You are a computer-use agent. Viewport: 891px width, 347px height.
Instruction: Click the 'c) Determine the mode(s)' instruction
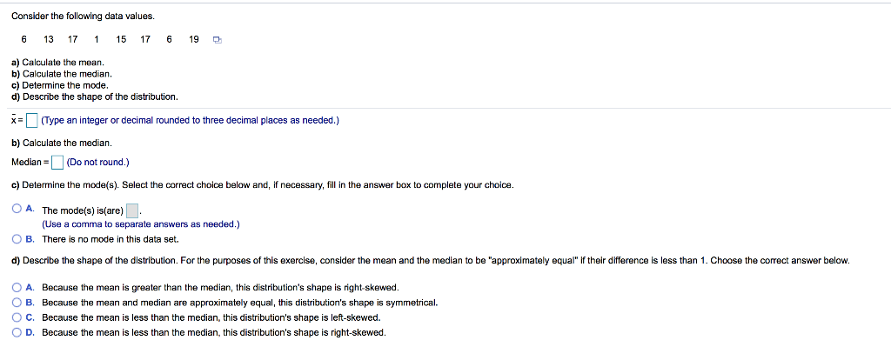coord(263,185)
